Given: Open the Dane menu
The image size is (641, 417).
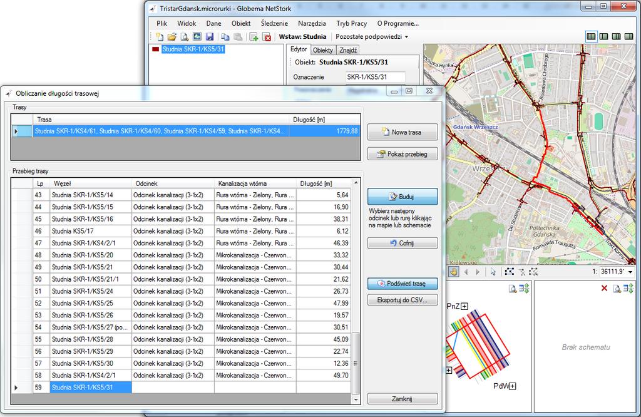Looking at the screenshot, I should coord(213,23).
